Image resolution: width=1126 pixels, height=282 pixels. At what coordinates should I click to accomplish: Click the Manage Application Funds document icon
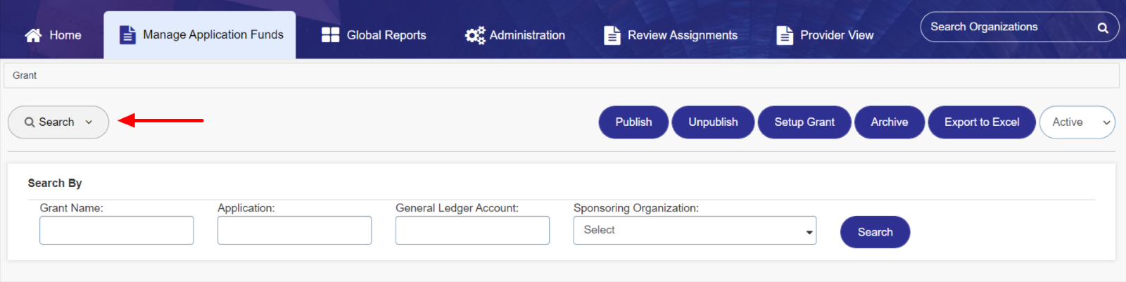pyautogui.click(x=127, y=34)
